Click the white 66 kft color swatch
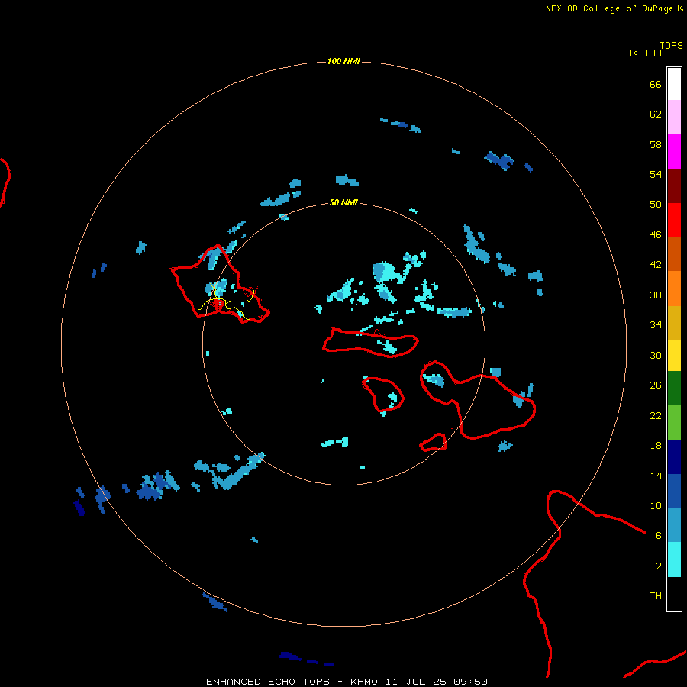The width and height of the screenshot is (687, 687). (674, 84)
